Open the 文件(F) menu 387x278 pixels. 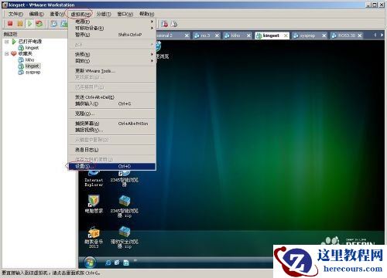pos(15,14)
